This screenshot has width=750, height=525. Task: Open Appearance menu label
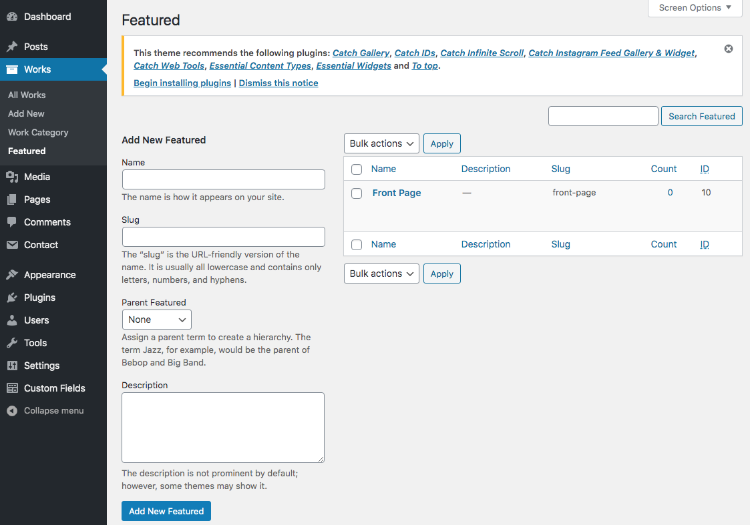[49, 275]
